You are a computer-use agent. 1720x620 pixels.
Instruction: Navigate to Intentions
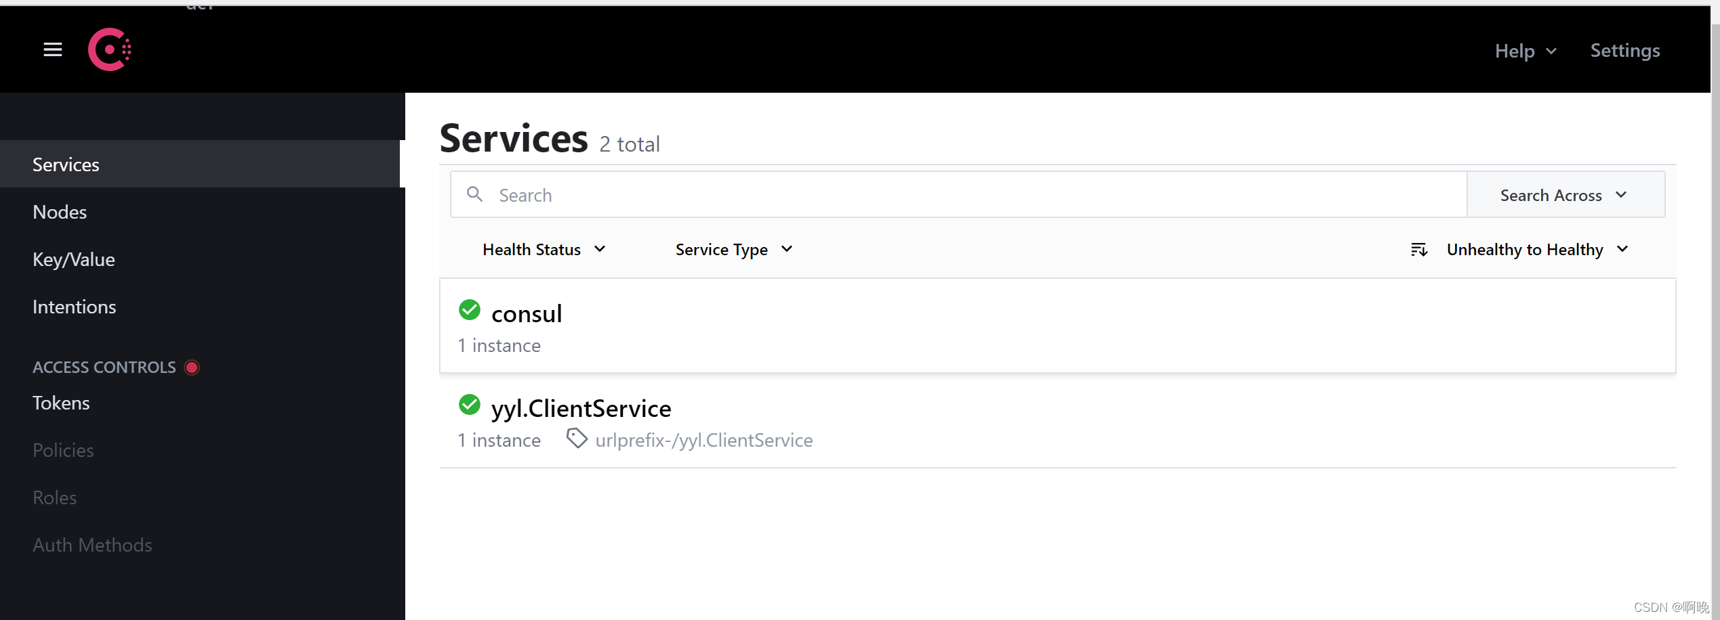click(x=74, y=306)
